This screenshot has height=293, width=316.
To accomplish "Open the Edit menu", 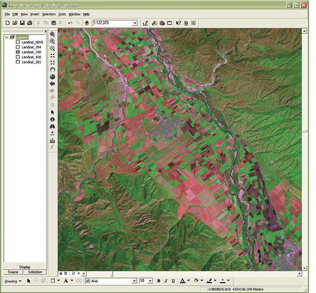I will pos(15,14).
